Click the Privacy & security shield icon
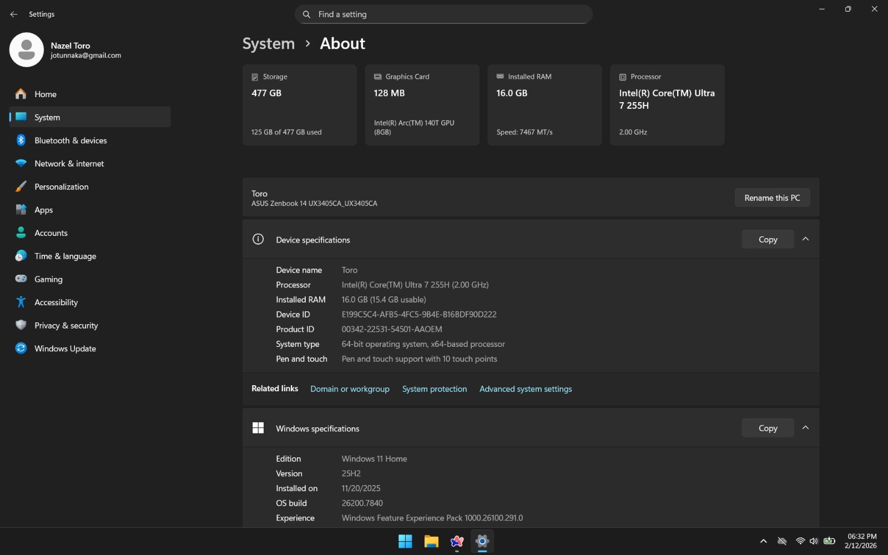Screen dimensions: 888x555 coord(21,325)
